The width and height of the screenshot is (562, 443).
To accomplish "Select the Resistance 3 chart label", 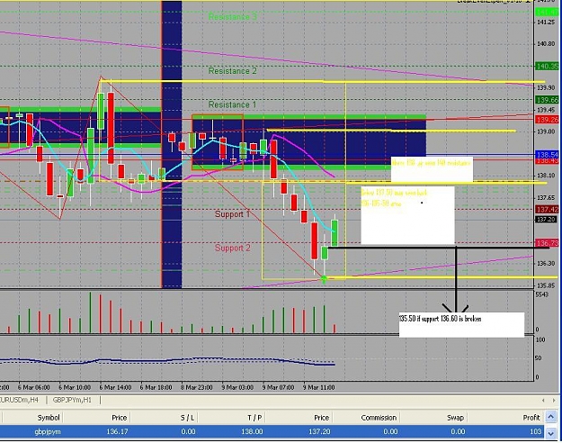I will pyautogui.click(x=233, y=17).
